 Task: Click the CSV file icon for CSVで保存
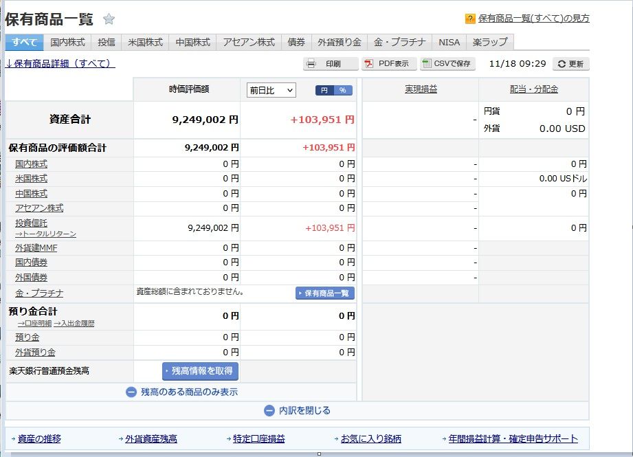pyautogui.click(x=427, y=63)
